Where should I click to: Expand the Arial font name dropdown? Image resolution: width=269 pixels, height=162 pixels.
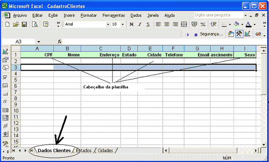pos(108,24)
